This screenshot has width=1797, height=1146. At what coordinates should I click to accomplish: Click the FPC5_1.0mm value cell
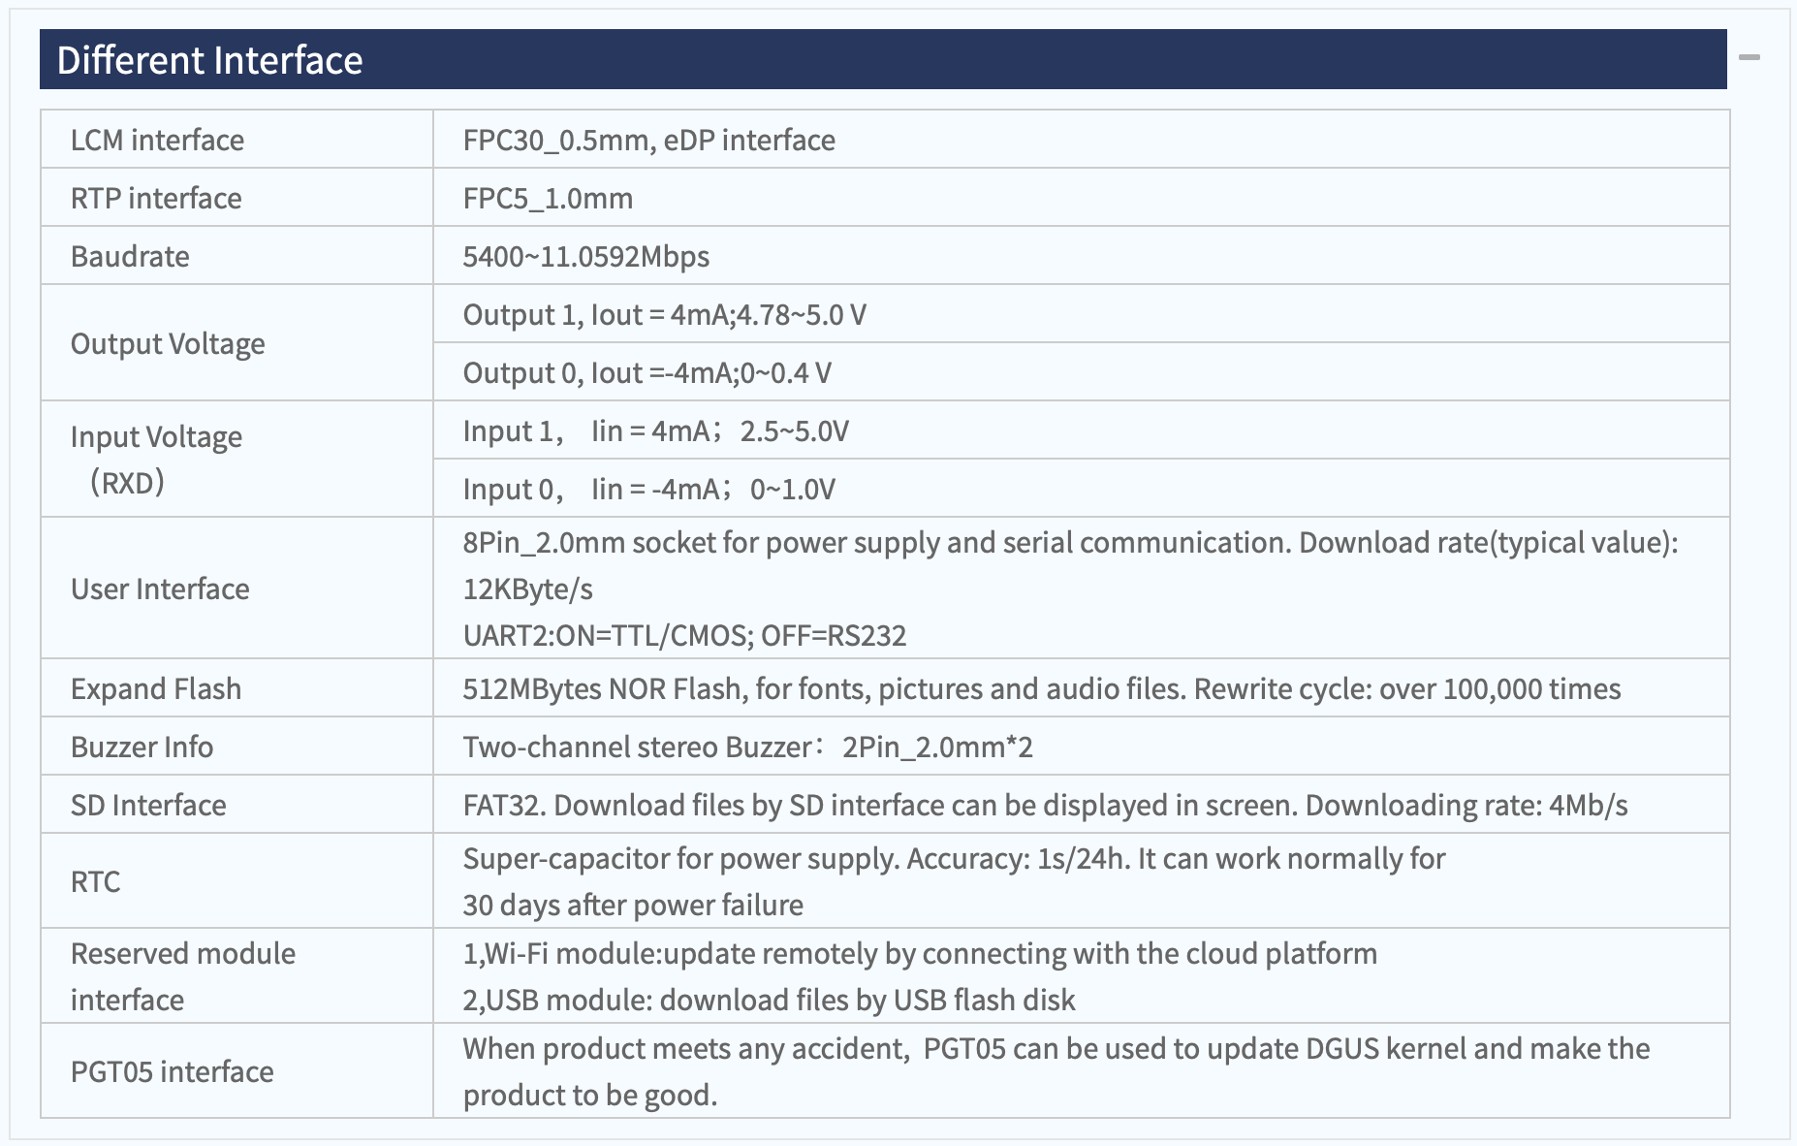(1081, 198)
